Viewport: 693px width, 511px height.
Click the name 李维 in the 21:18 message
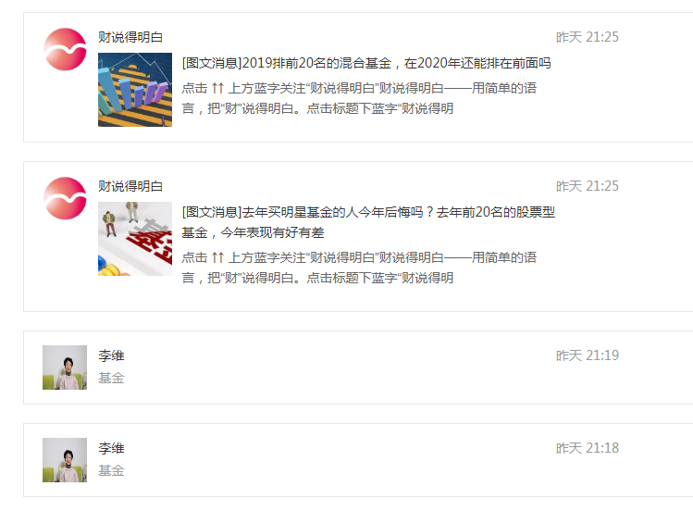coord(111,448)
